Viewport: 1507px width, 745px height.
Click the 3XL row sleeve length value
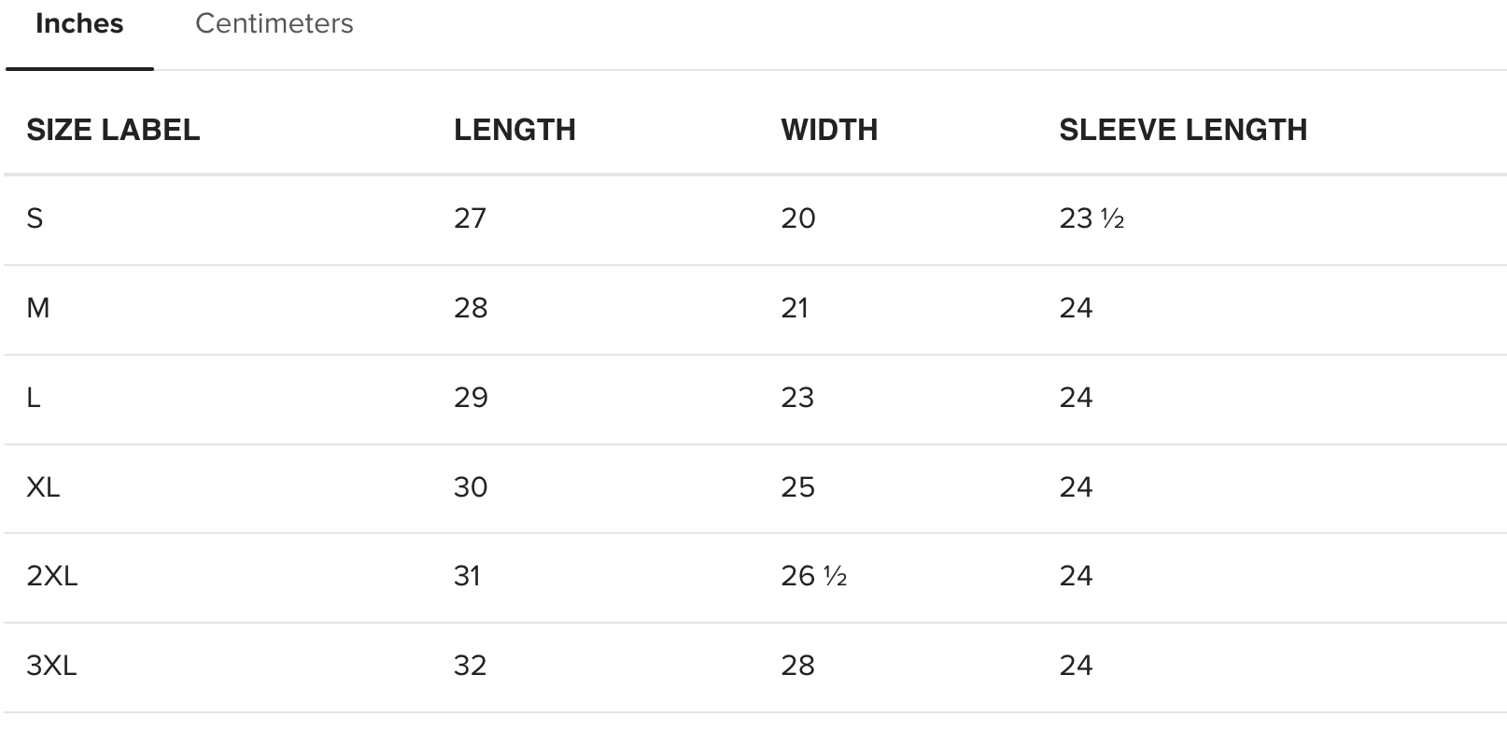coord(1076,666)
